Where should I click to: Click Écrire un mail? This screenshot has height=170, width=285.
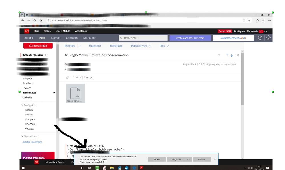pos(38,46)
